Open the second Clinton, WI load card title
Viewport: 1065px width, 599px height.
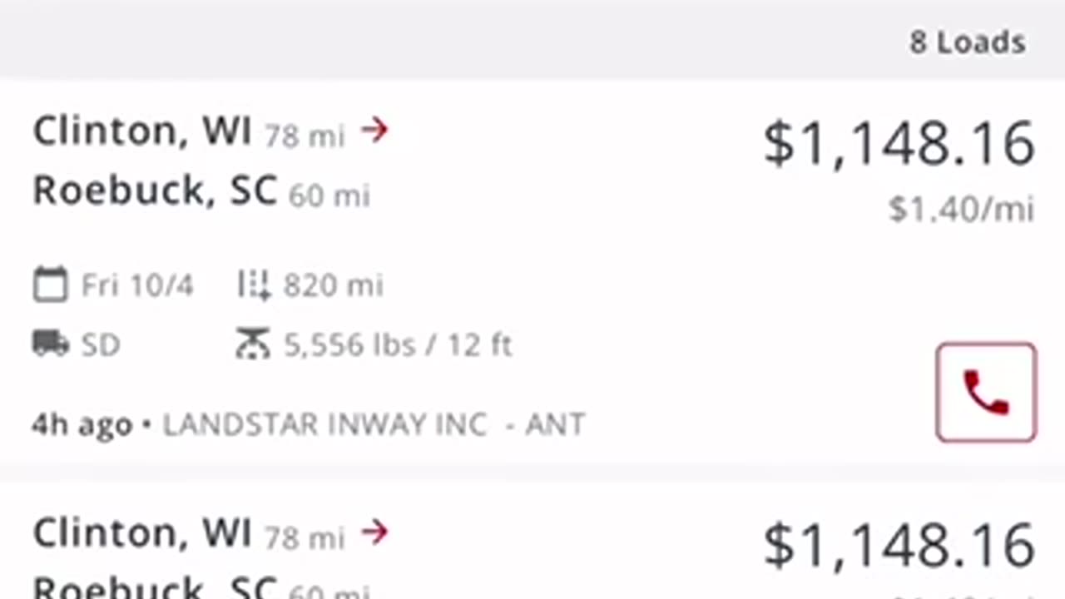tap(141, 533)
